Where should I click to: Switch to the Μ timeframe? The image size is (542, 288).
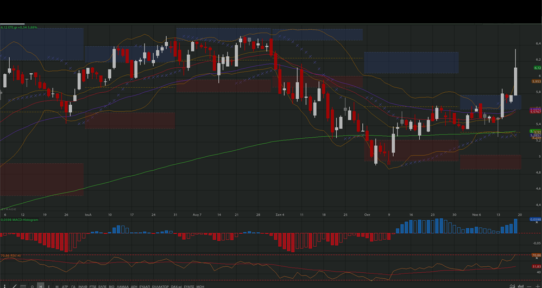click(56, 286)
